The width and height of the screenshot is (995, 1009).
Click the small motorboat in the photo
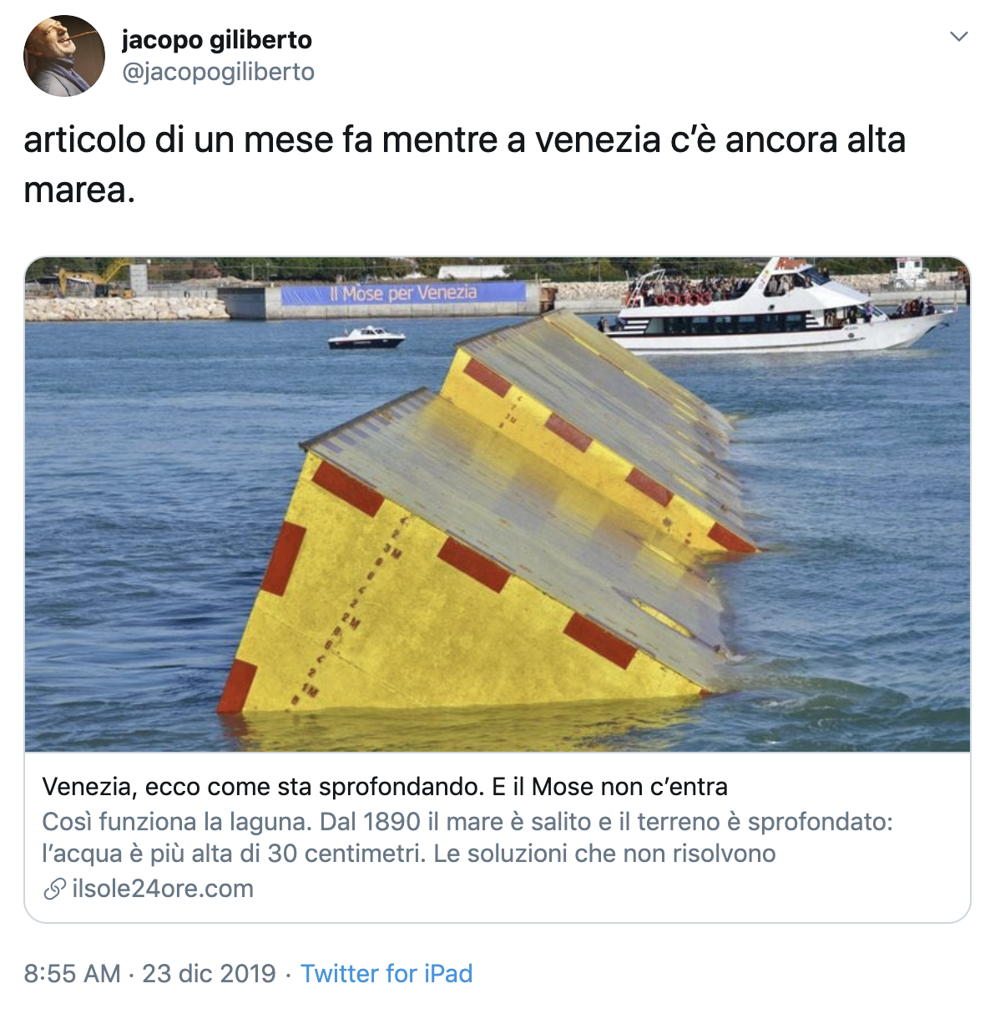[x=366, y=337]
